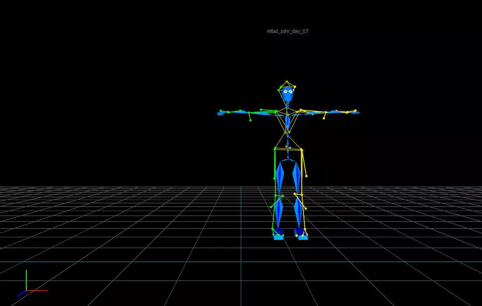Select the XYZ axis orientation gizmo
Screen dimensions: 482x306
pos(32,283)
